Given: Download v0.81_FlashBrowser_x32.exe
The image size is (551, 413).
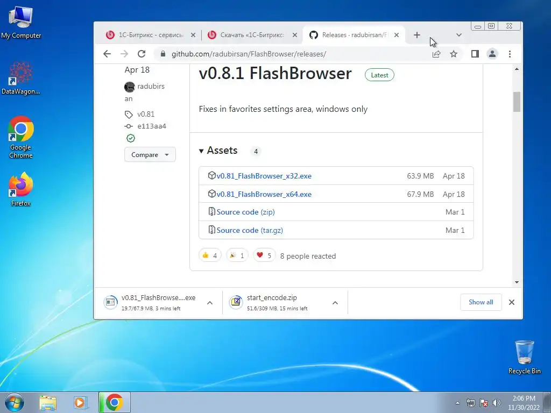Looking at the screenshot, I should tap(264, 176).
